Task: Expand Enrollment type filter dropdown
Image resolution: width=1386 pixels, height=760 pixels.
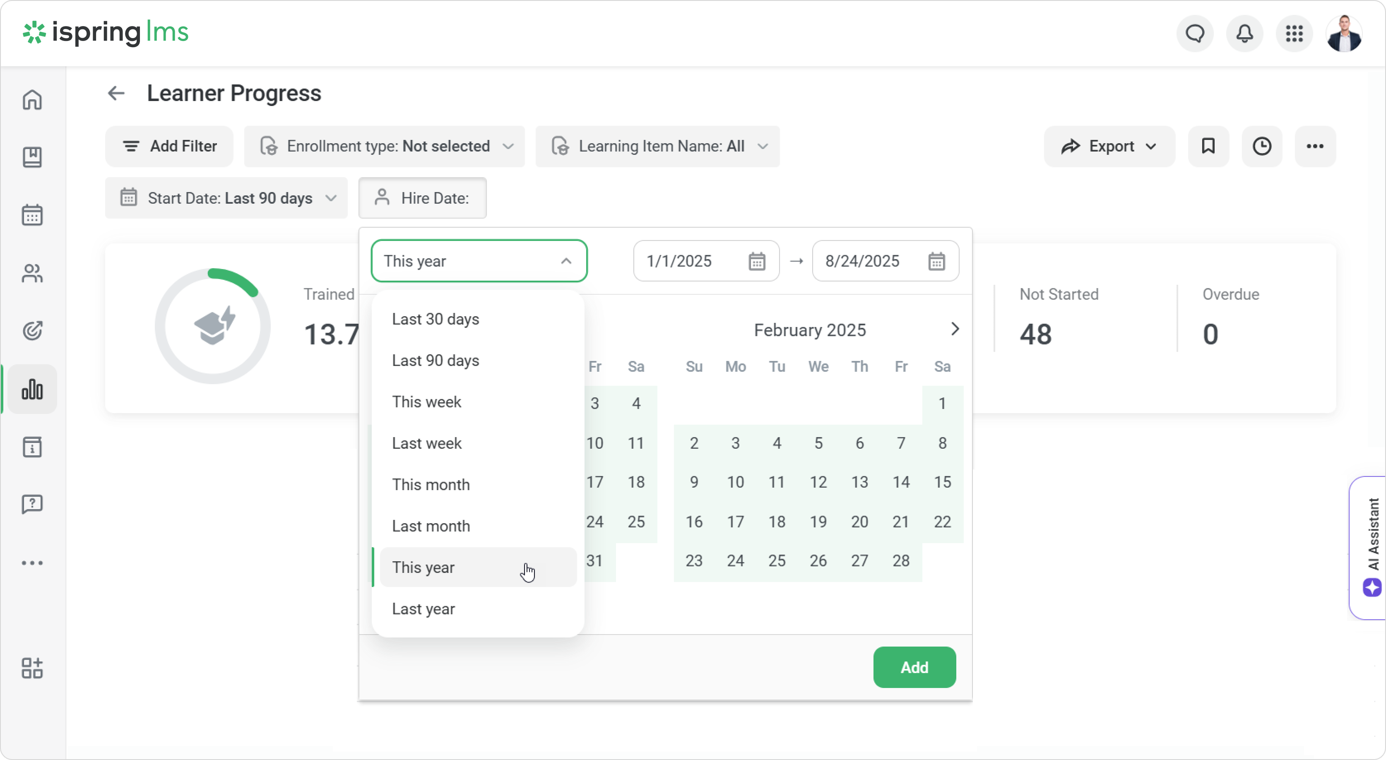Action: click(x=384, y=146)
